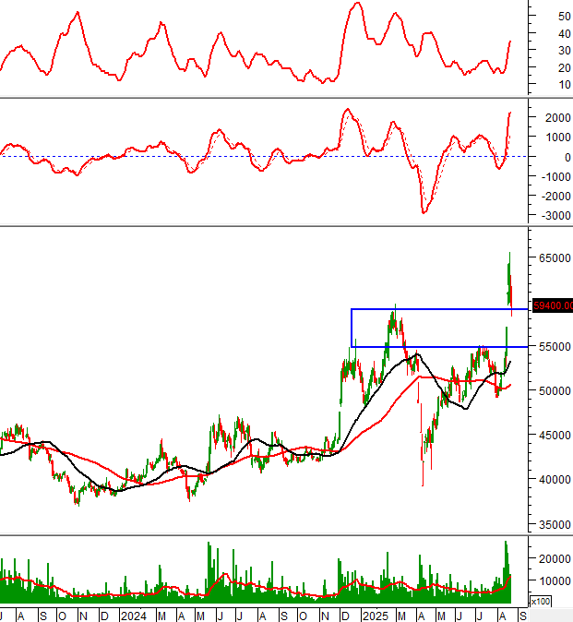Click the 45000 price axis label
Viewport: 573px width, 622px height.
[x=555, y=436]
